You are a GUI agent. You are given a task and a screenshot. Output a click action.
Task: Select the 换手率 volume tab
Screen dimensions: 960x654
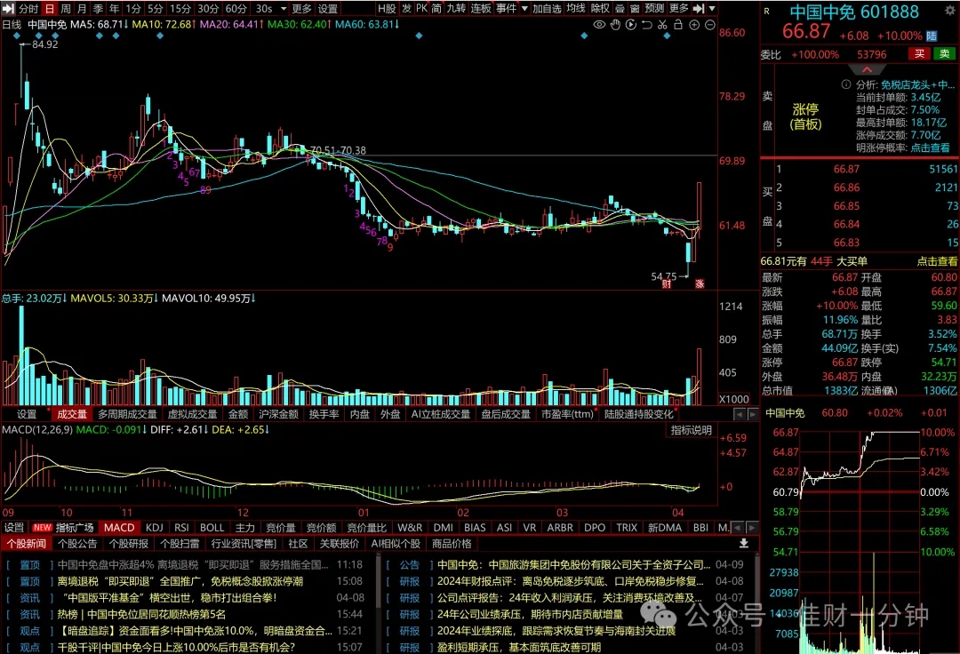tap(324, 414)
